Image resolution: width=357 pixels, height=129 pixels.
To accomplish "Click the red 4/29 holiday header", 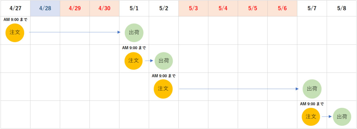I will [75, 8].
